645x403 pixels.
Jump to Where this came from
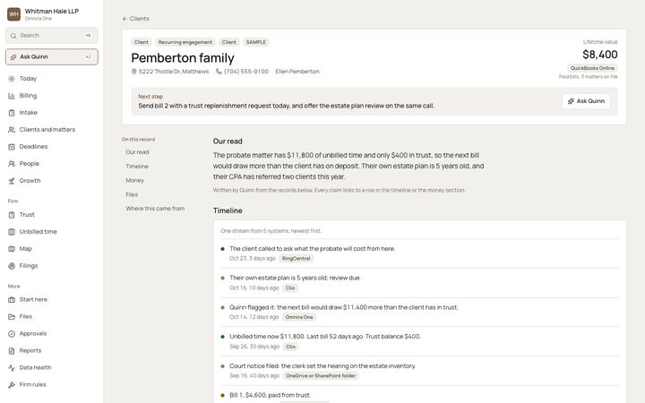[155, 209]
